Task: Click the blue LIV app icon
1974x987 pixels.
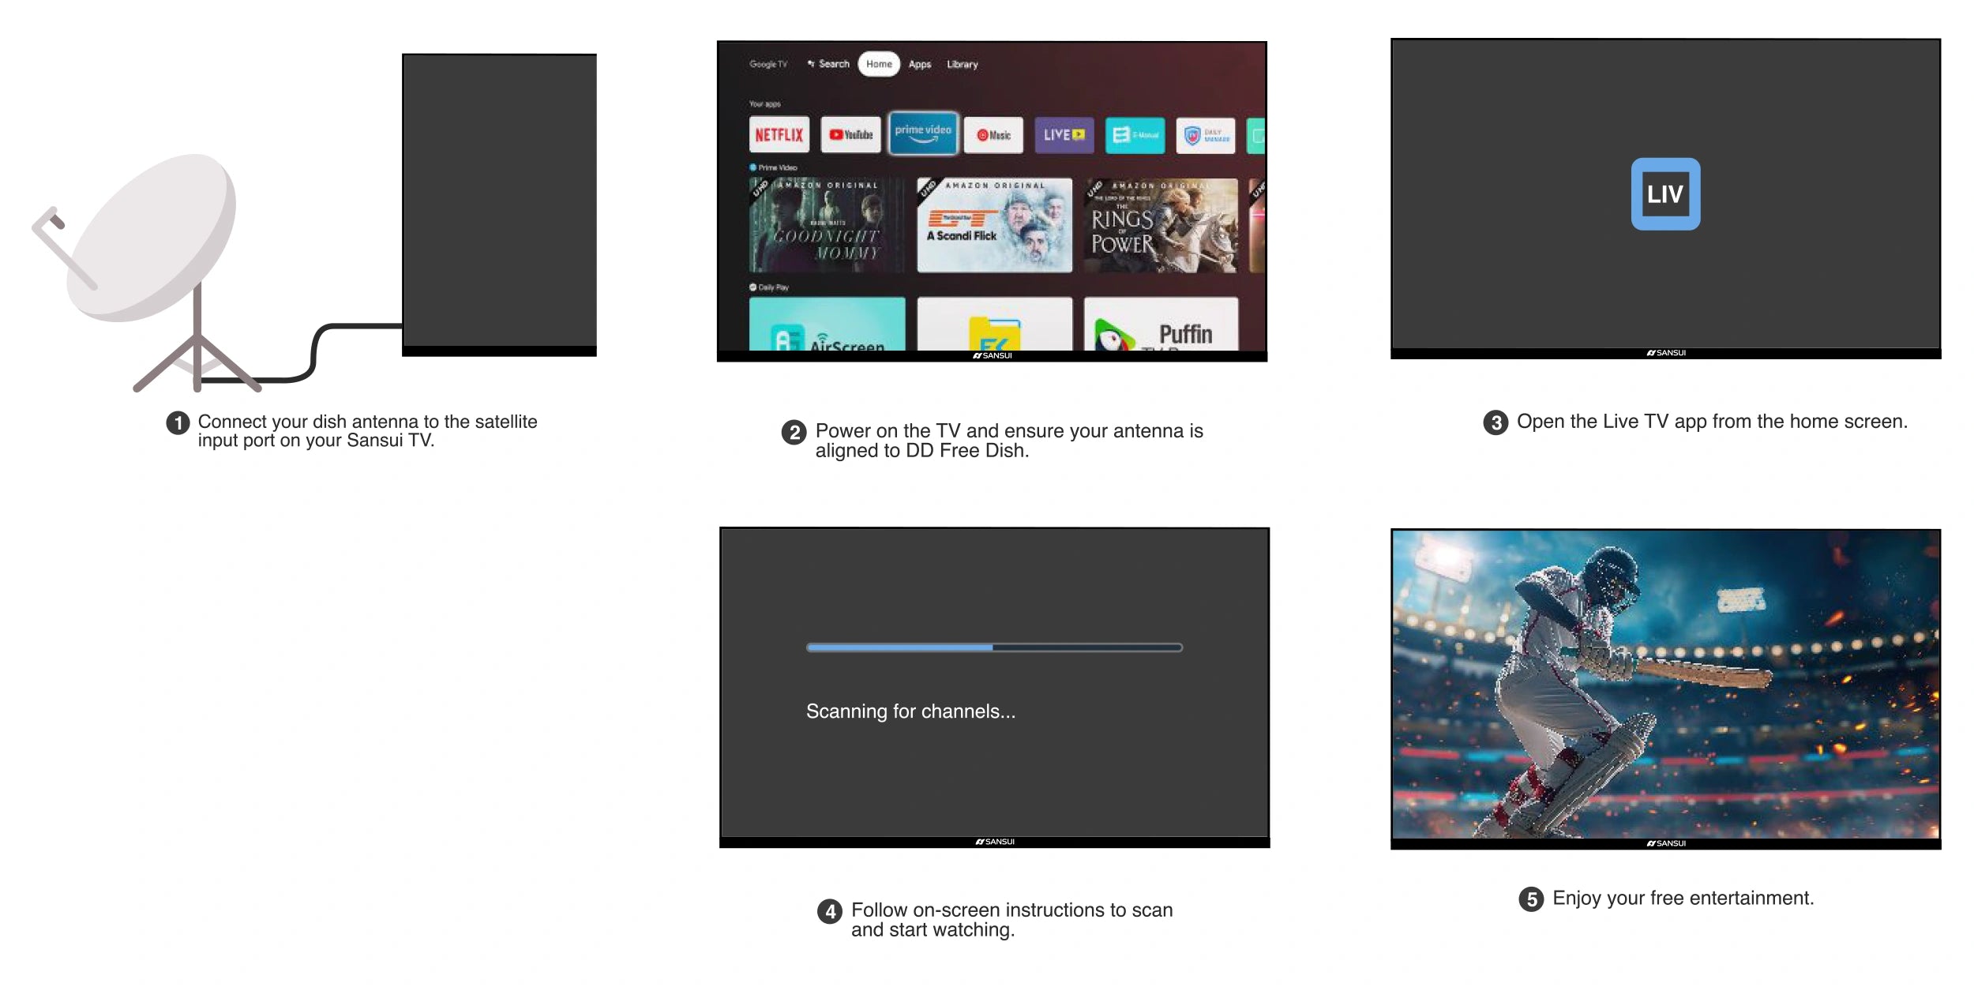Action: 1665,194
